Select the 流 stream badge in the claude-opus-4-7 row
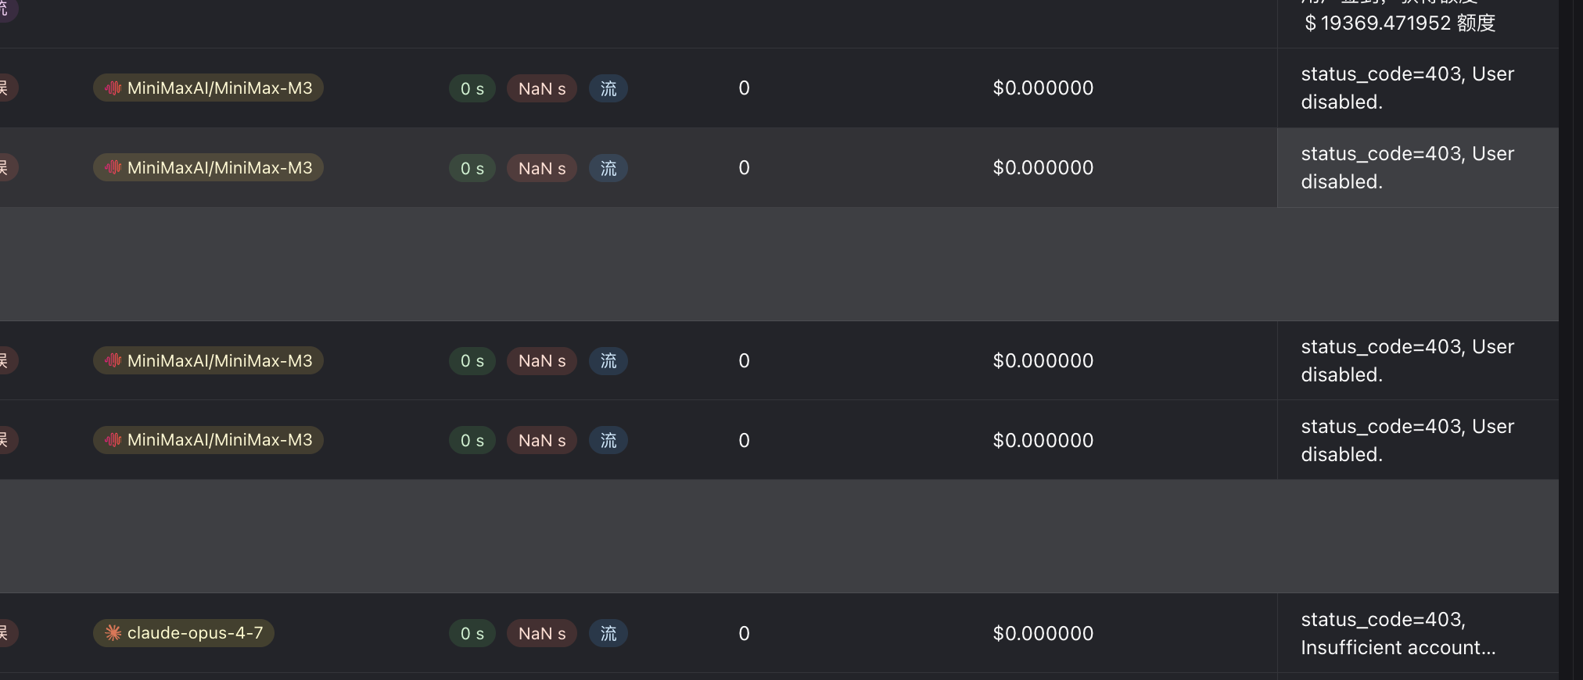1583x680 pixels. point(608,634)
